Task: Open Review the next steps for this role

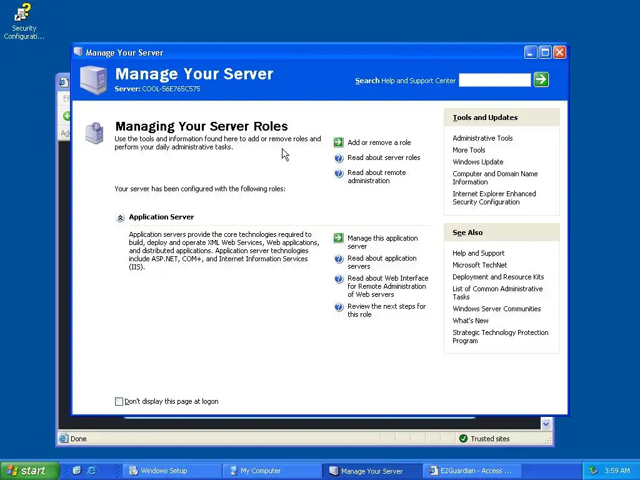Action: [386, 310]
